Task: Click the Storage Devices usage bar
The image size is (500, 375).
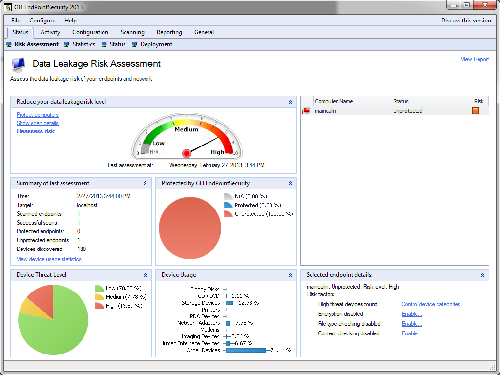Action: pyautogui.click(x=229, y=303)
